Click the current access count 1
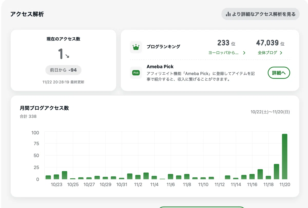308x208 pixels. point(61,54)
